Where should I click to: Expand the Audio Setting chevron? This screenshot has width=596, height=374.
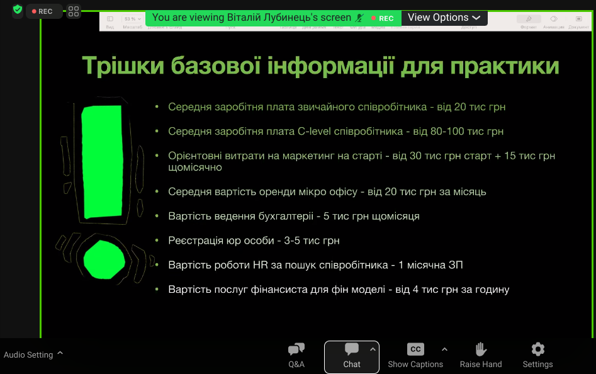pyautogui.click(x=60, y=353)
